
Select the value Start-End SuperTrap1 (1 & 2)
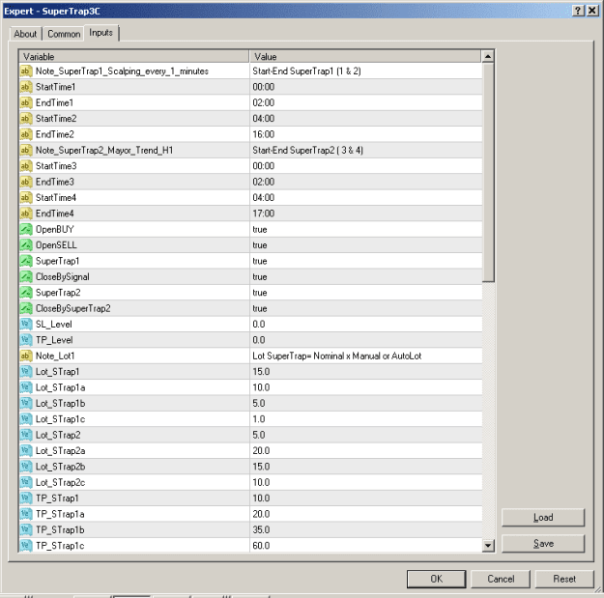tap(306, 71)
